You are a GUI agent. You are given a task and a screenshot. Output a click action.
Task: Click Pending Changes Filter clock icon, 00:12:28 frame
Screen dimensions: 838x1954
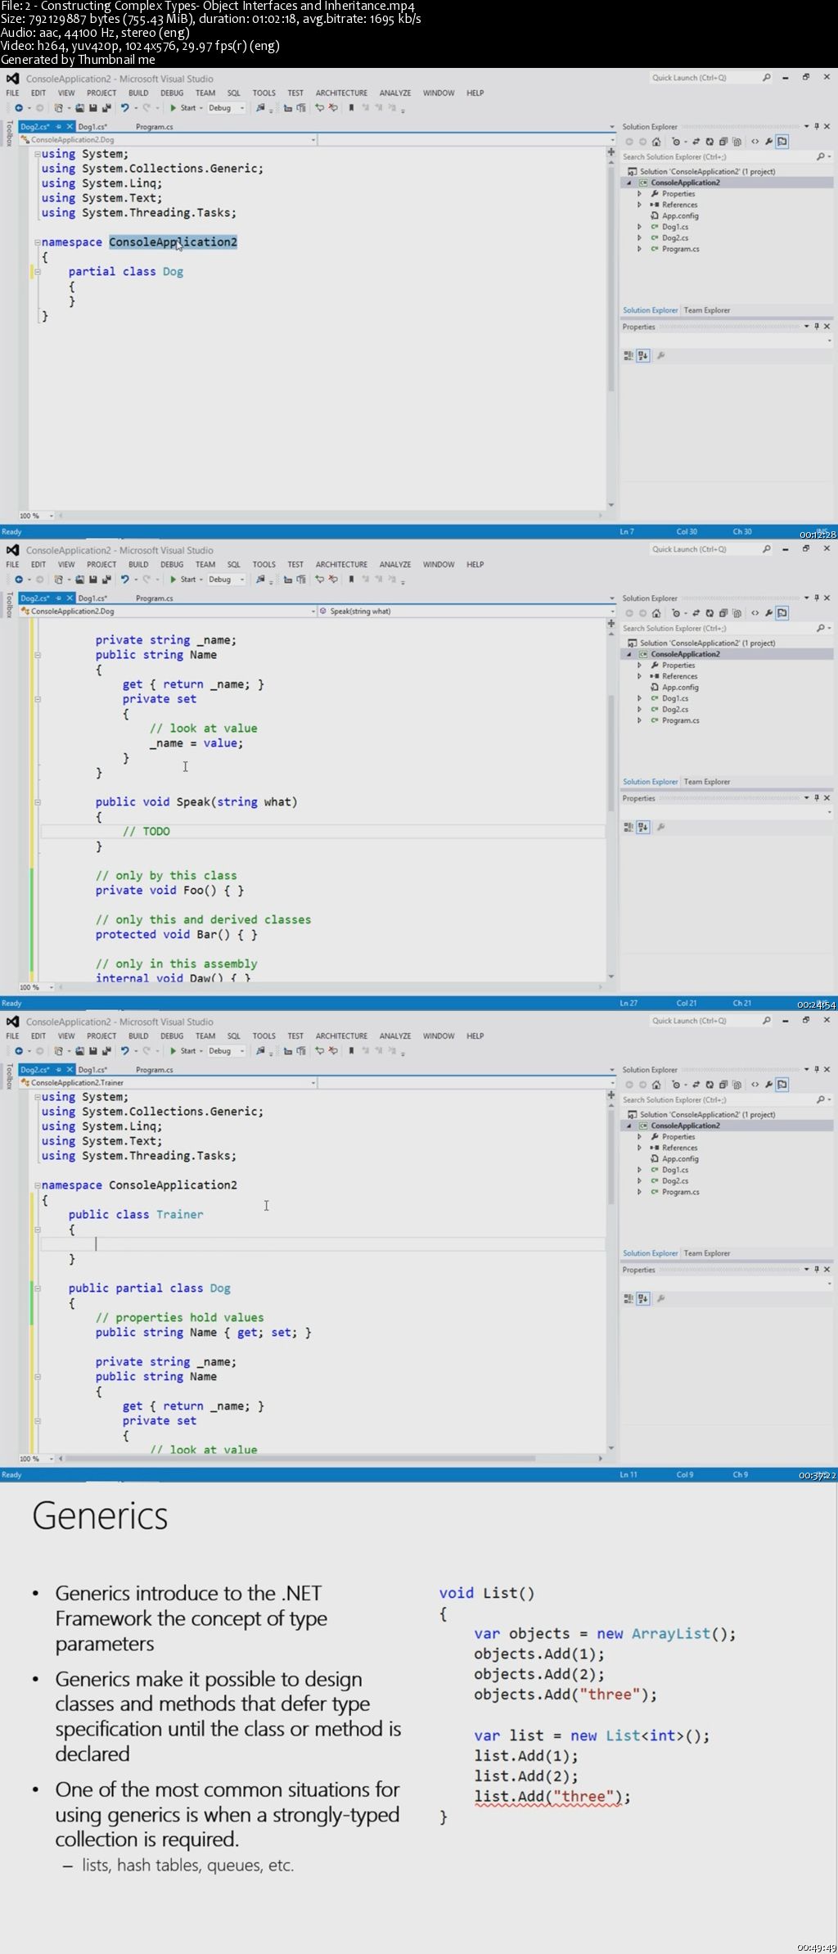pos(676,142)
